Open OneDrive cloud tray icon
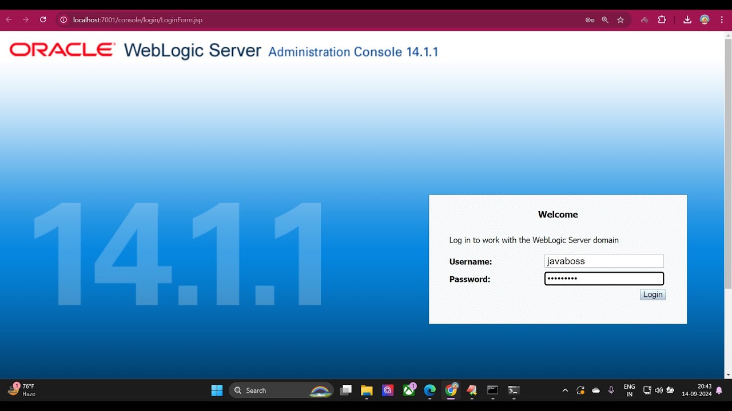732x411 pixels. click(x=596, y=390)
